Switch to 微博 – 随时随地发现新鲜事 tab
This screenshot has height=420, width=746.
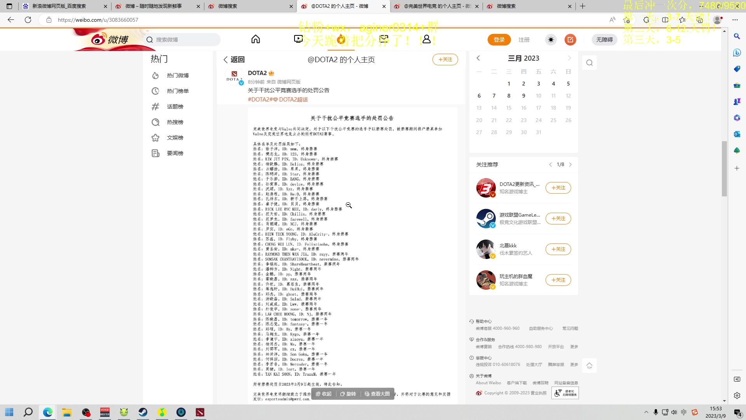tap(157, 6)
